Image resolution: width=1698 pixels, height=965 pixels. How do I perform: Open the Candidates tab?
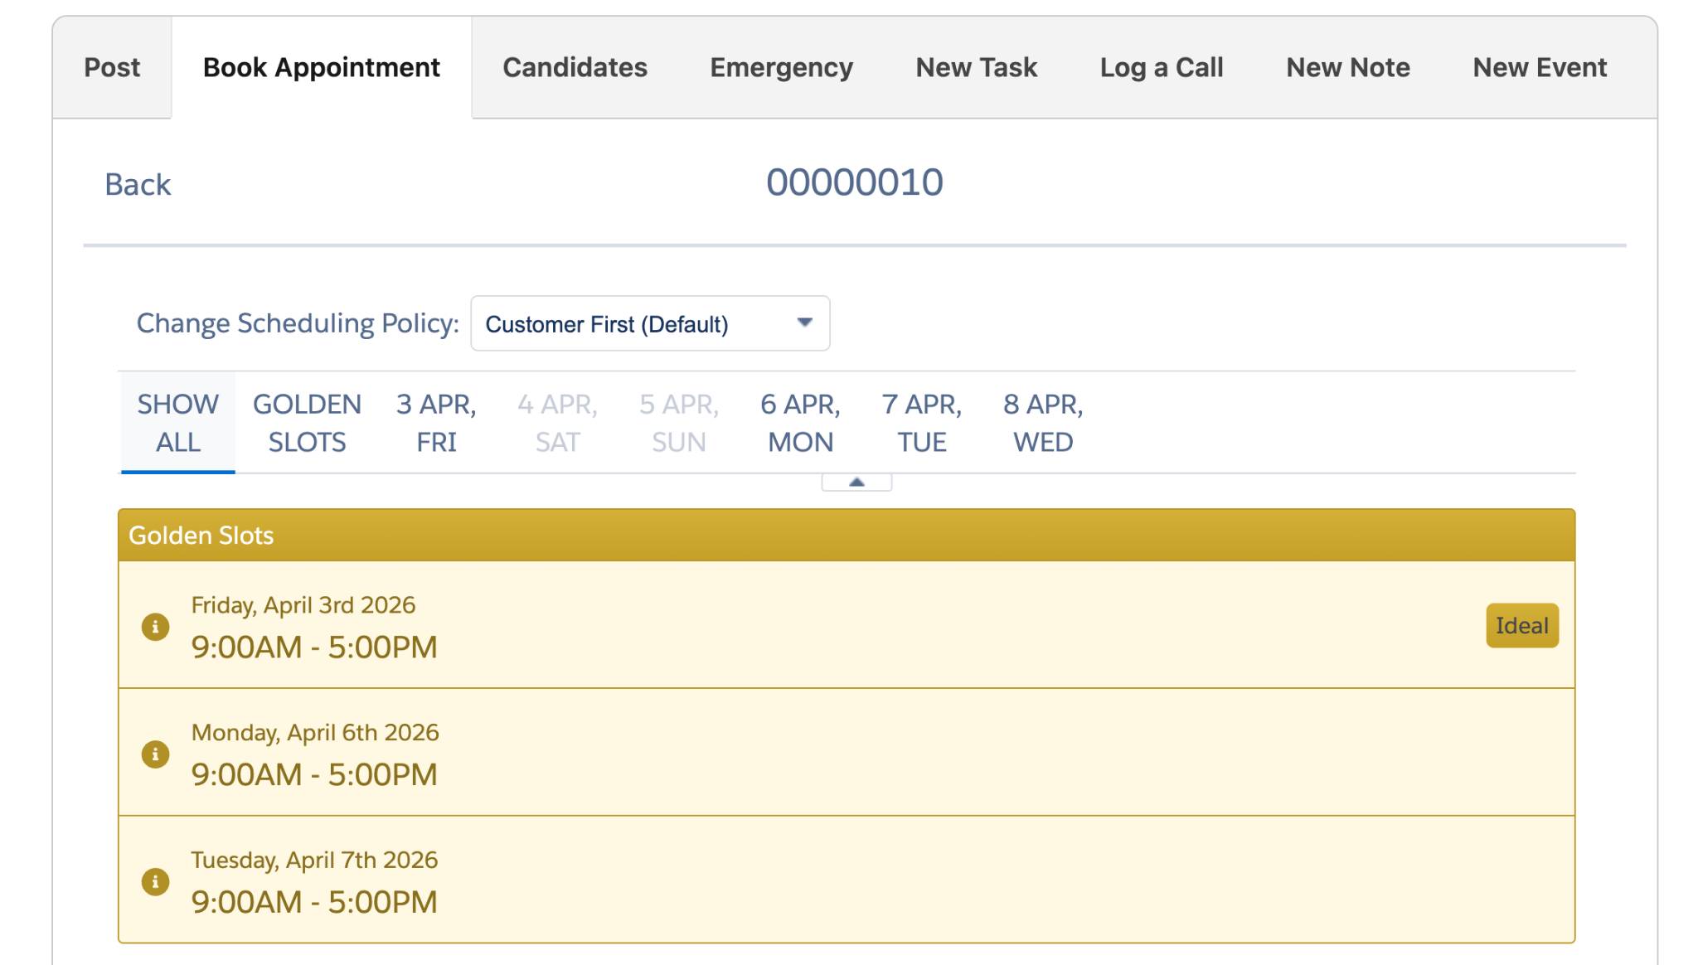575,67
